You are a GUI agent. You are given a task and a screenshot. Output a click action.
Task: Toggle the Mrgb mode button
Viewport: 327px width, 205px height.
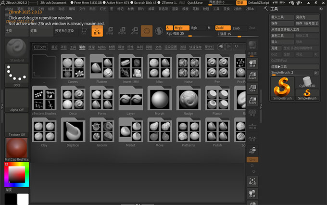point(181,28)
